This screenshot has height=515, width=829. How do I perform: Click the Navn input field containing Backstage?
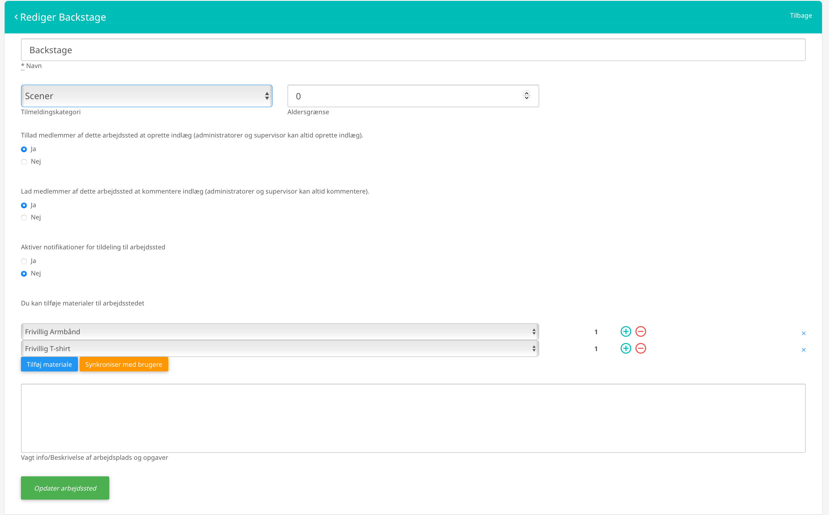pos(413,50)
